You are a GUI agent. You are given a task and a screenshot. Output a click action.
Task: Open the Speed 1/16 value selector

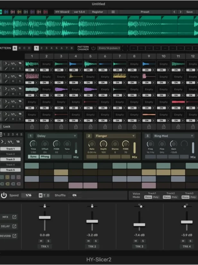29,195
